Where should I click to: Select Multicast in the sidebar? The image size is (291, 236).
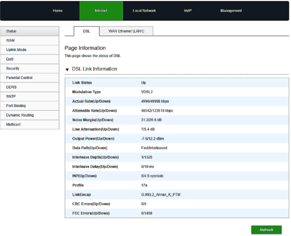click(29, 124)
